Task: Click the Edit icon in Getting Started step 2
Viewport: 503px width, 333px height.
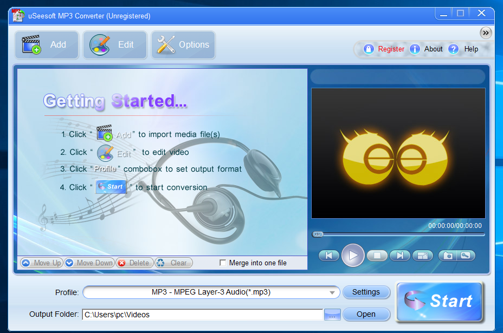Action: point(106,153)
